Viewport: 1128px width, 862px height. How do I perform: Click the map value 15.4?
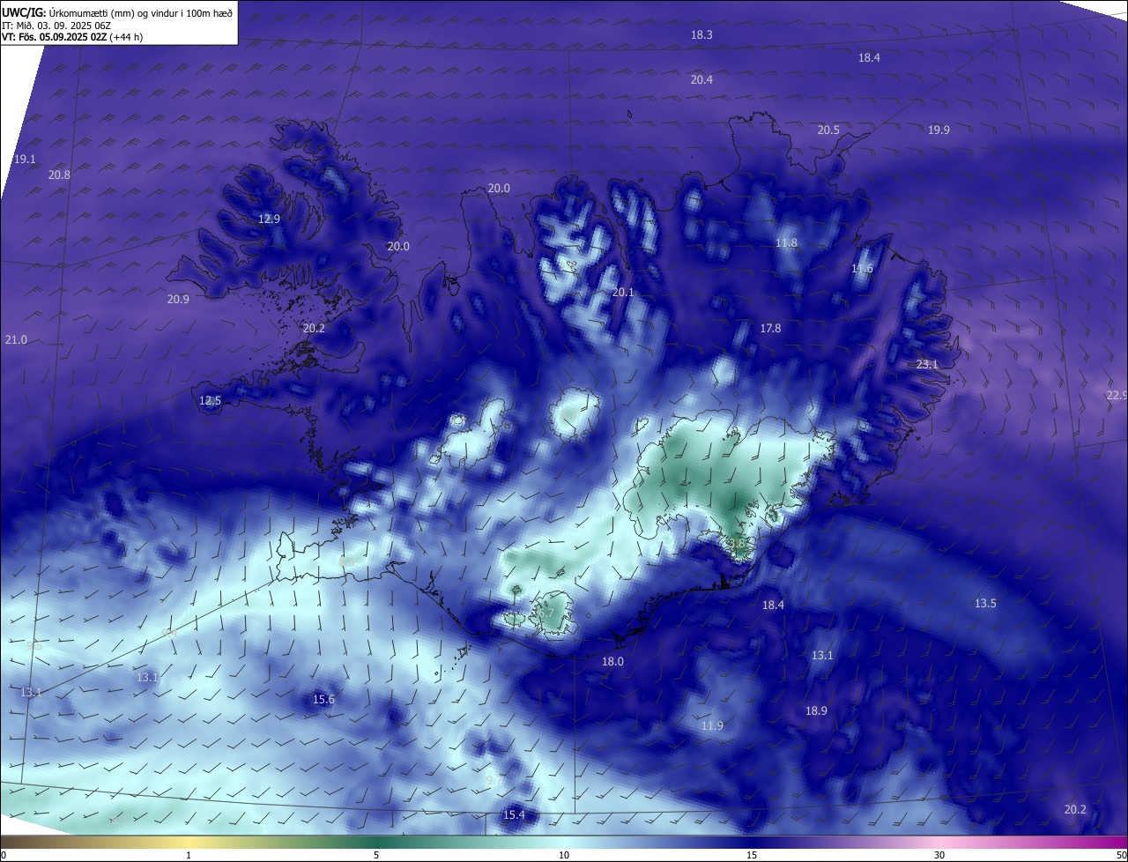514,814
